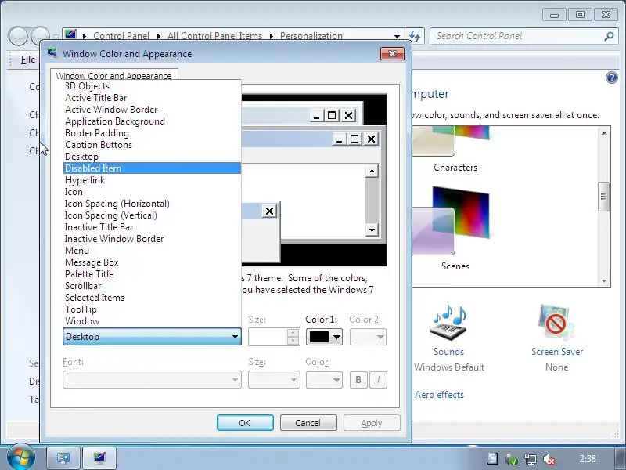Image resolution: width=626 pixels, height=470 pixels.
Task: Open the font Size dropdown
Action: (274, 379)
